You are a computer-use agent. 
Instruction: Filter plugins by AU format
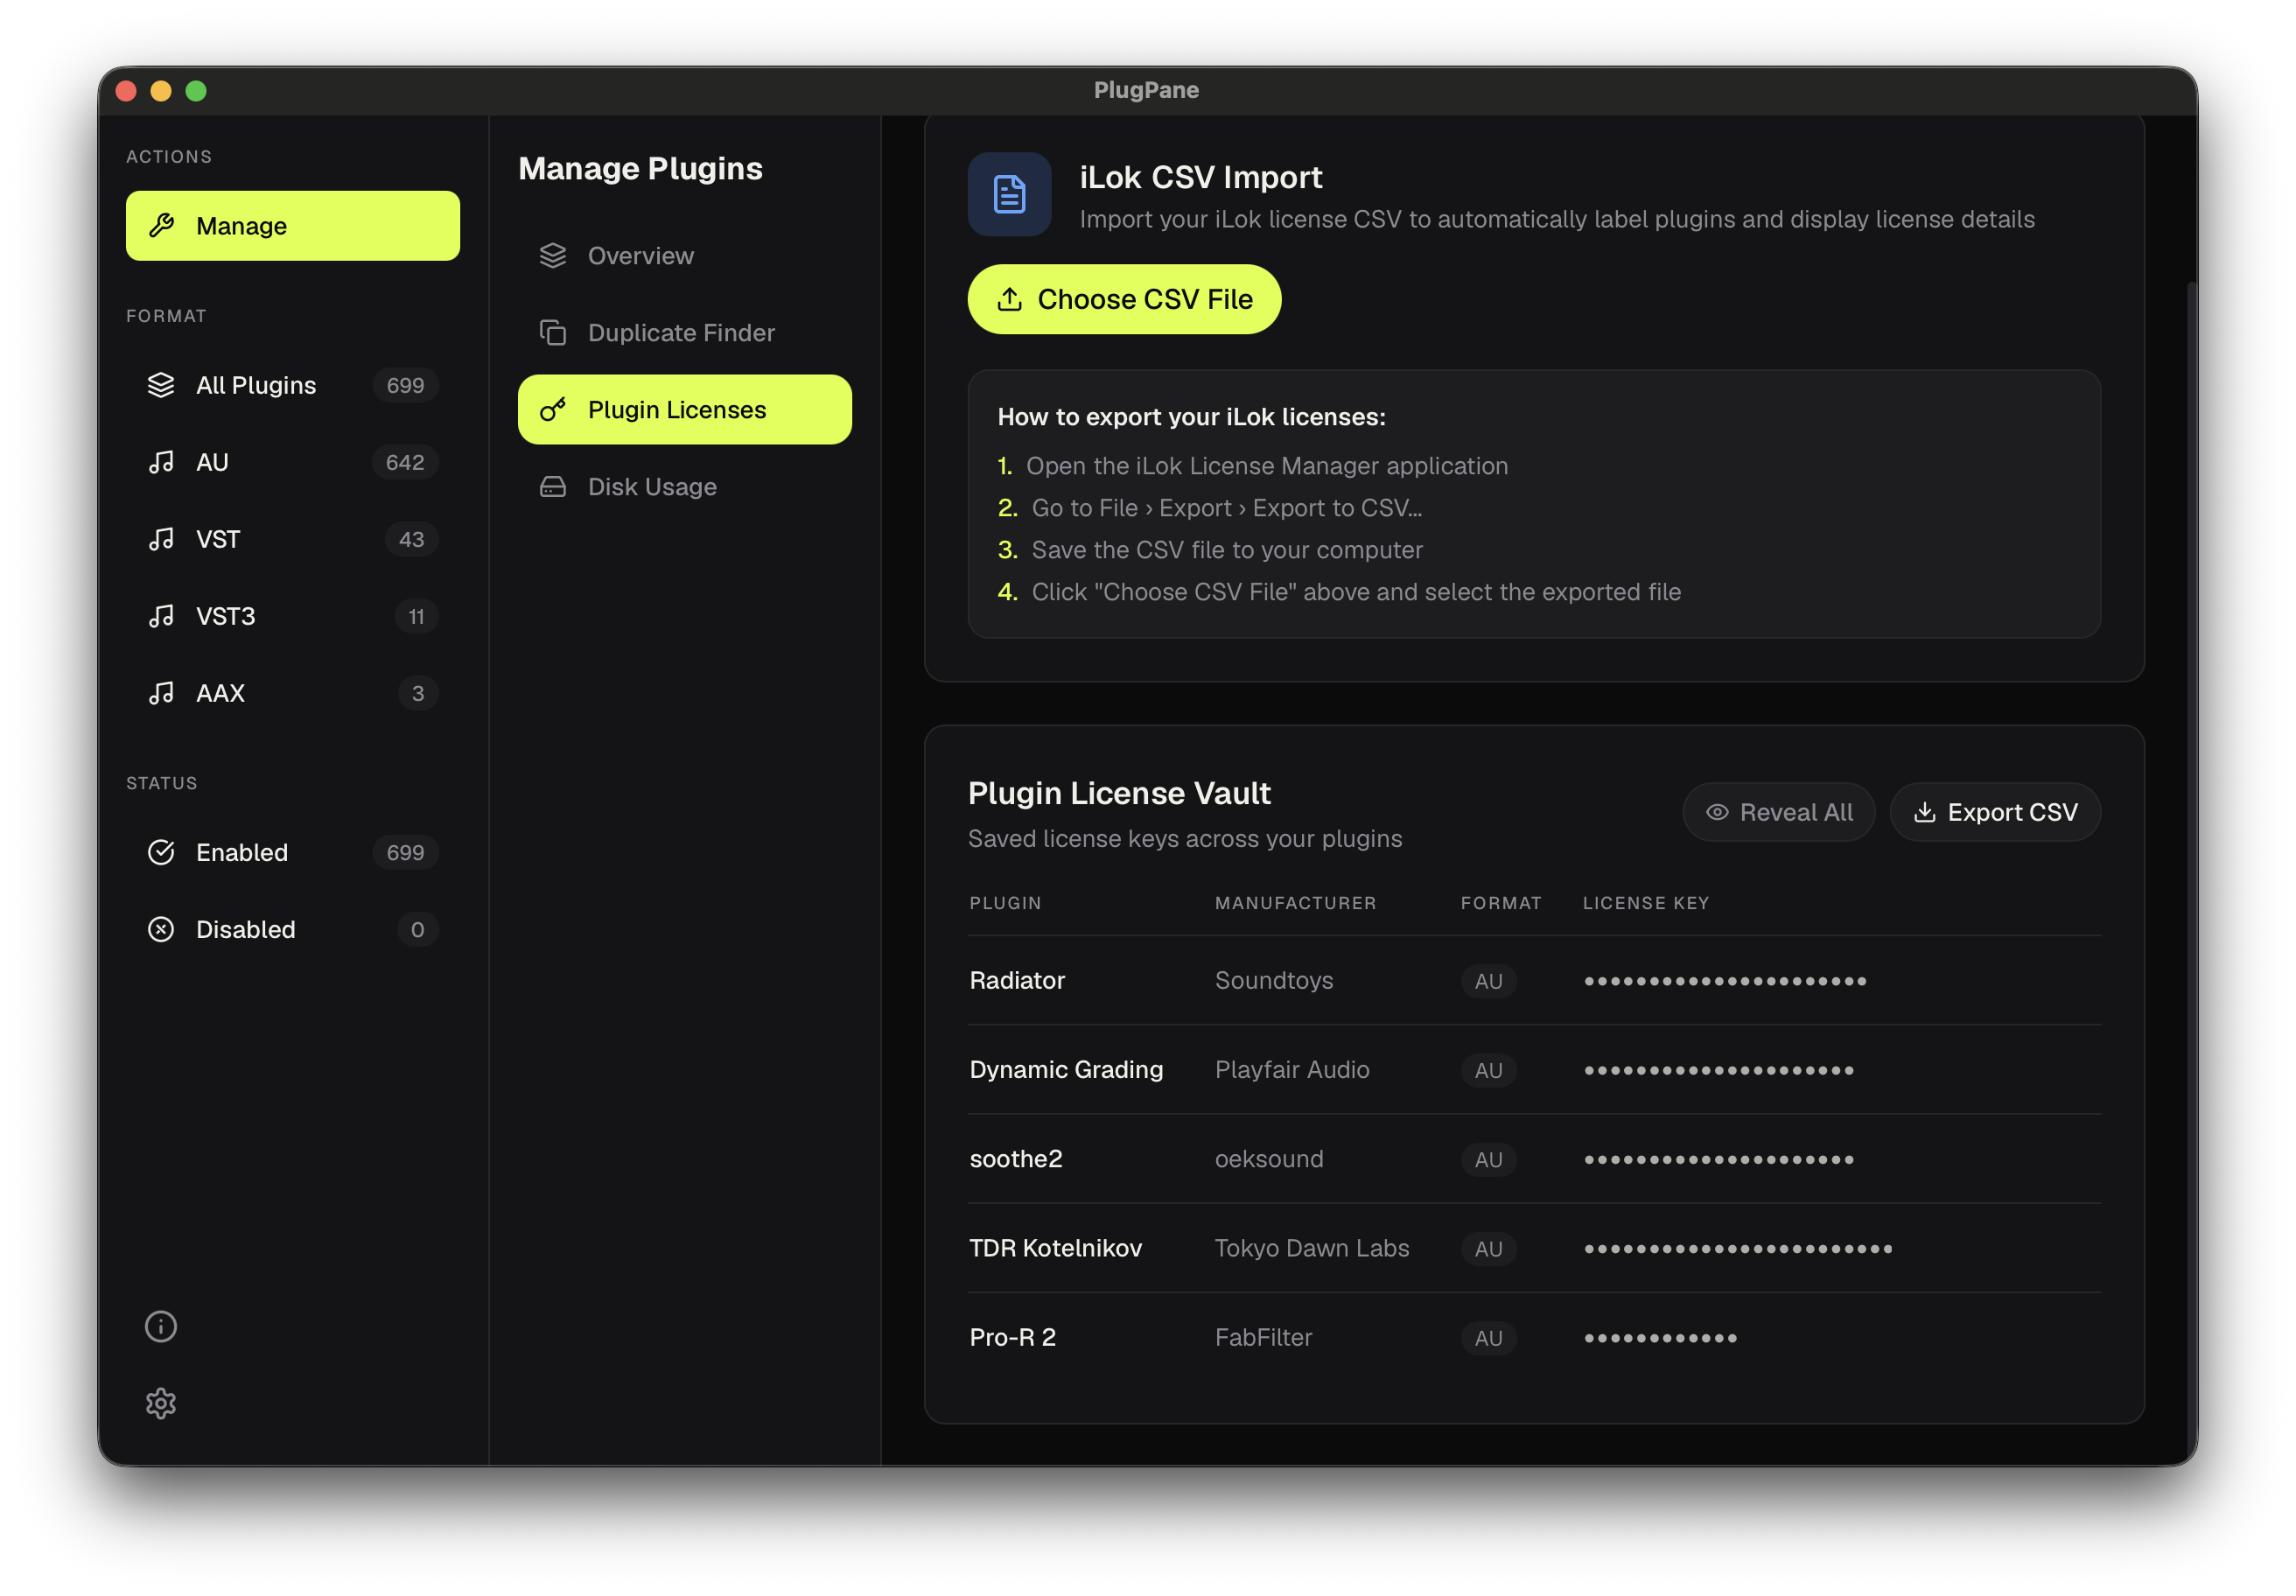click(x=293, y=462)
